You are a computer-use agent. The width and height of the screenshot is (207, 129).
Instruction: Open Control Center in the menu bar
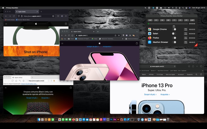(186, 8)
